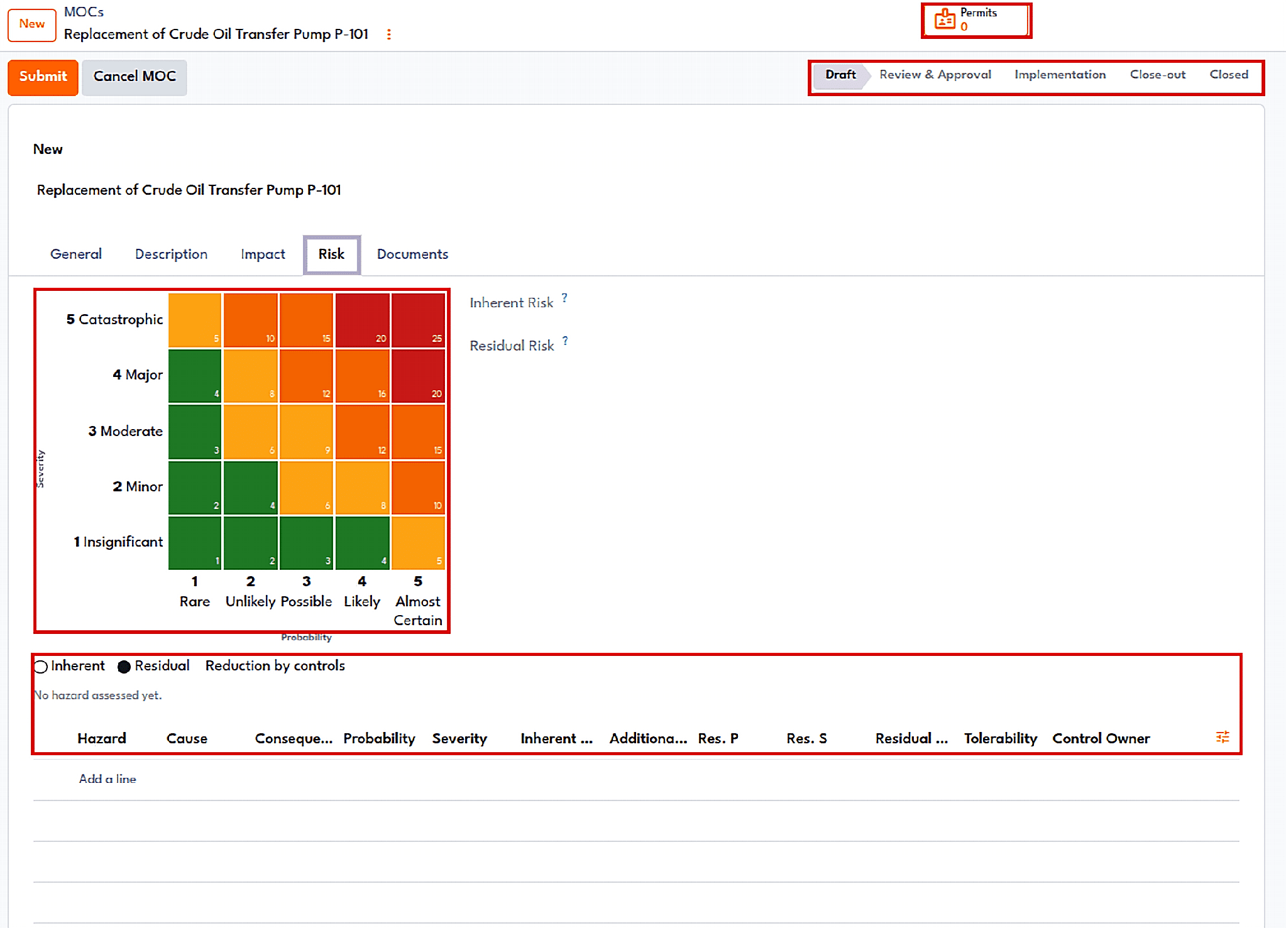Viewport: 1286px width, 928px height.
Task: Select the Residual radio option
Action: pyautogui.click(x=124, y=666)
